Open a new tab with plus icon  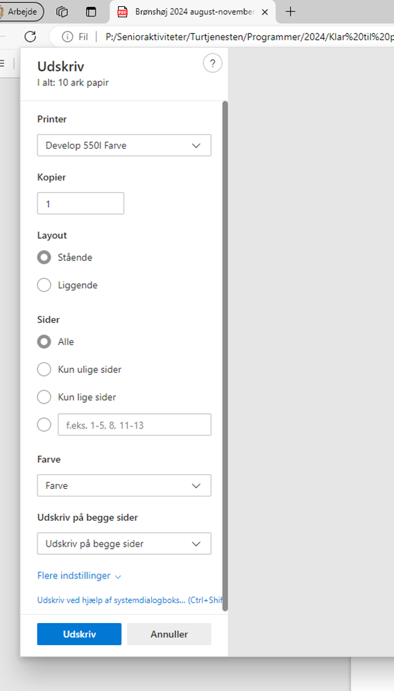coord(290,12)
